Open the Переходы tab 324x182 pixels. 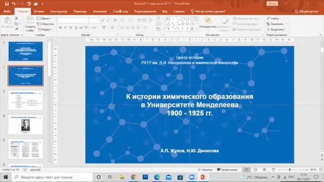click(80, 11)
